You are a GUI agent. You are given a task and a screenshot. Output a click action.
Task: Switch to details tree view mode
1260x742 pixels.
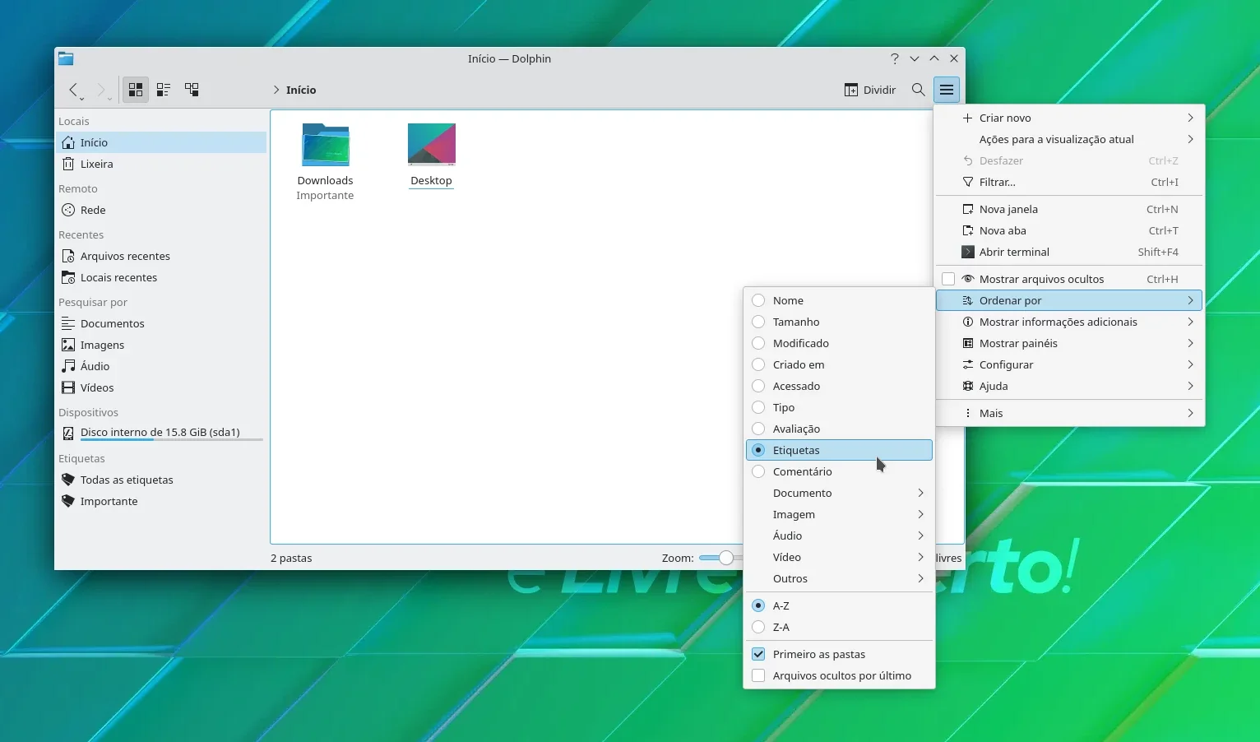[x=192, y=90]
